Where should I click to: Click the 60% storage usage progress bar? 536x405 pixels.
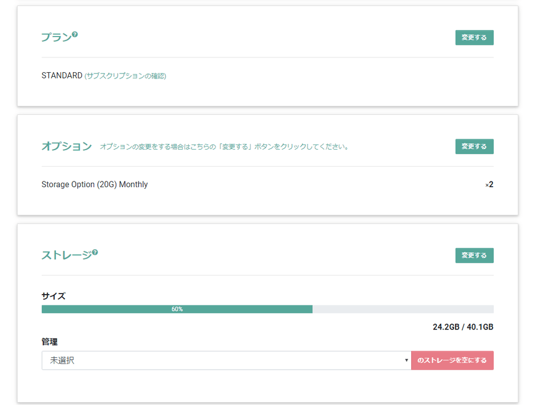click(x=177, y=309)
